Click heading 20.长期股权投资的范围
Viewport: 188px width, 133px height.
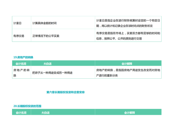[27, 106]
